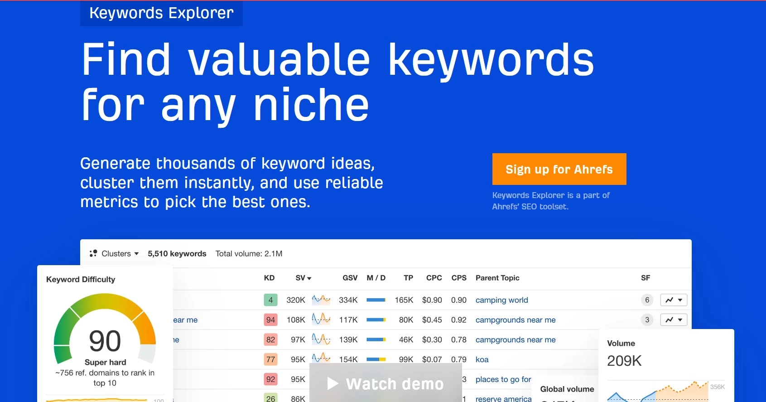The width and height of the screenshot is (766, 402).
Task: Click the trend sparkline in the 97K row
Action: (321, 339)
